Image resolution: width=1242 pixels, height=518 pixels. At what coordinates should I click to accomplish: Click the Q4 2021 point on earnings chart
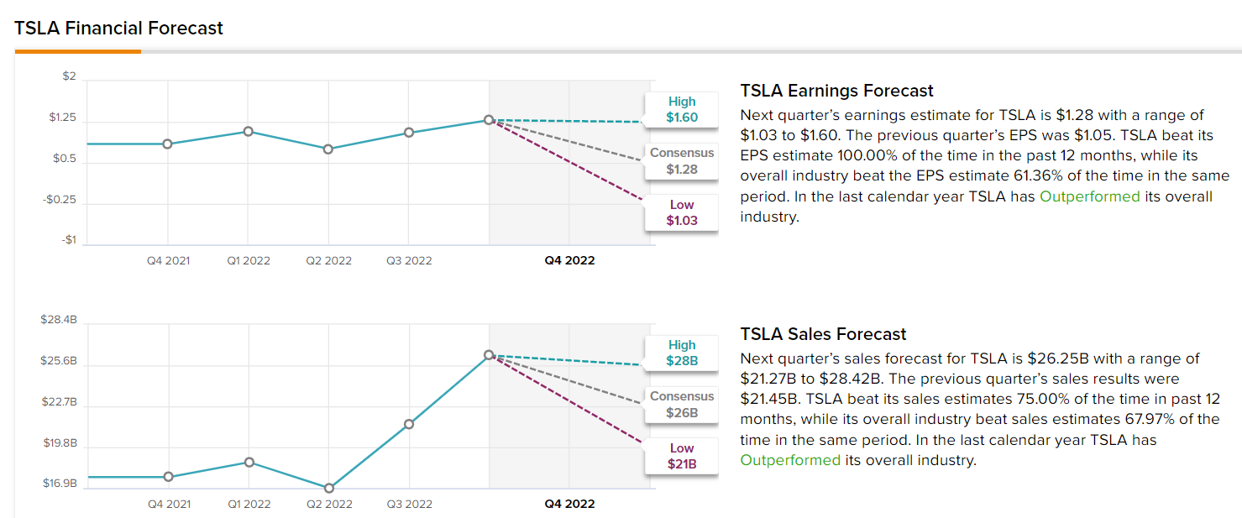point(168,144)
